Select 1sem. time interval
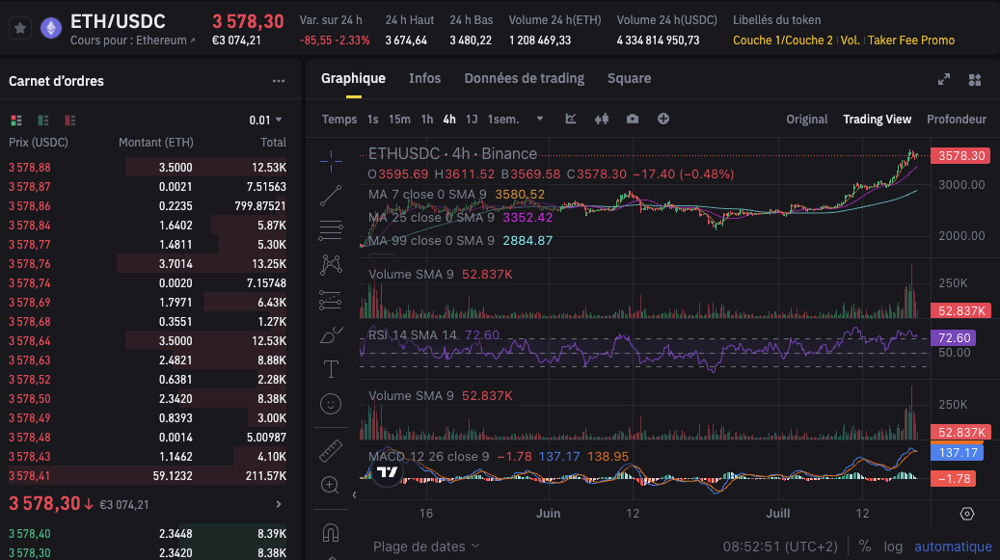 pos(503,120)
